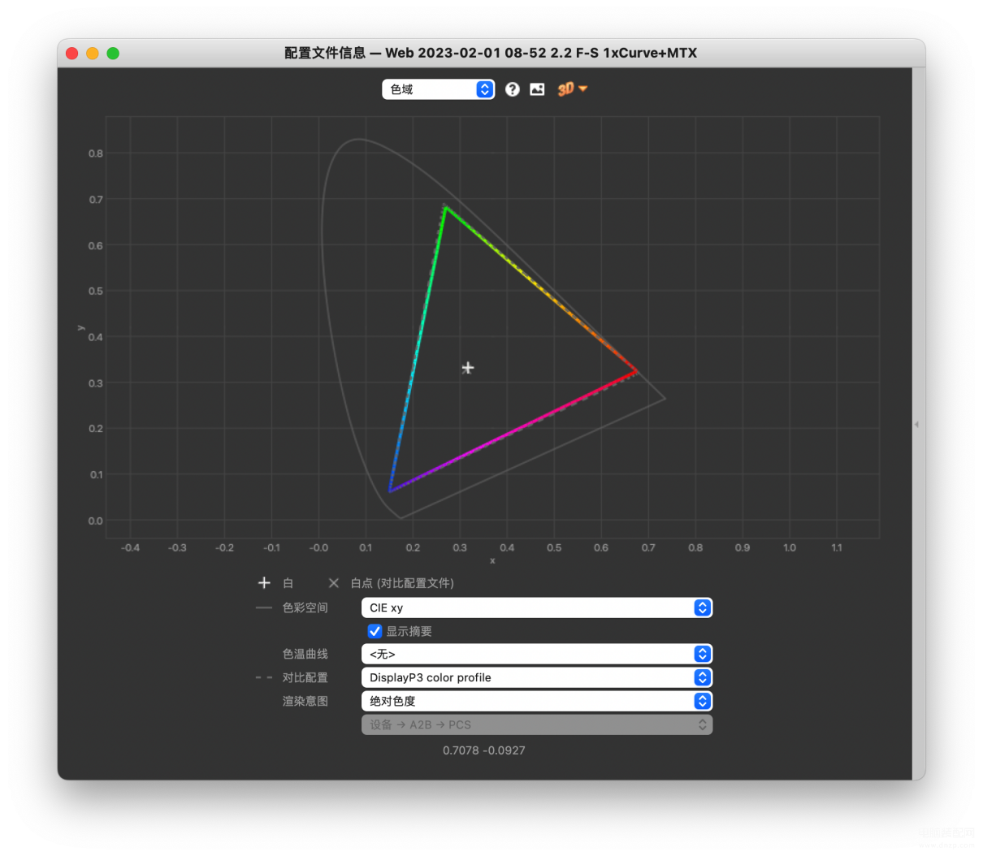Open the 3D view dropdown icon
Screen dimensions: 983x856
point(572,89)
